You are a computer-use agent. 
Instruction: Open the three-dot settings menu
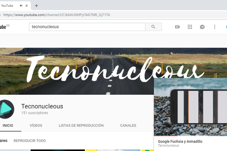click(215, 27)
